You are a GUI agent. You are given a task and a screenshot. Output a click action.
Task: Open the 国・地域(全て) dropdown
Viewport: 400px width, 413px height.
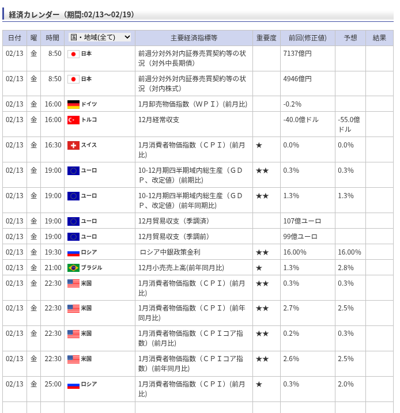(x=100, y=37)
